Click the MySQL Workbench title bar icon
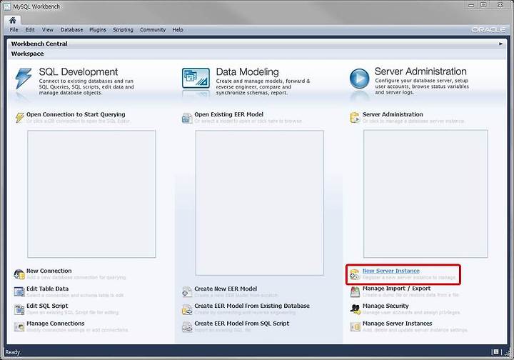 (7, 6)
